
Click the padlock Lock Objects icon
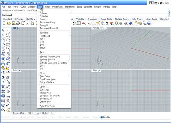coord(107,23)
